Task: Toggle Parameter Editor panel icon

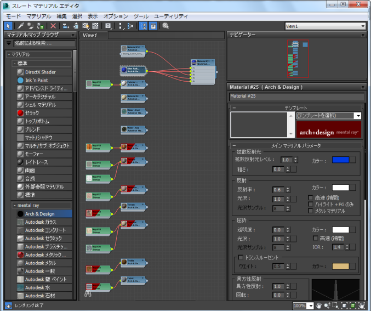Action: (x=153, y=26)
